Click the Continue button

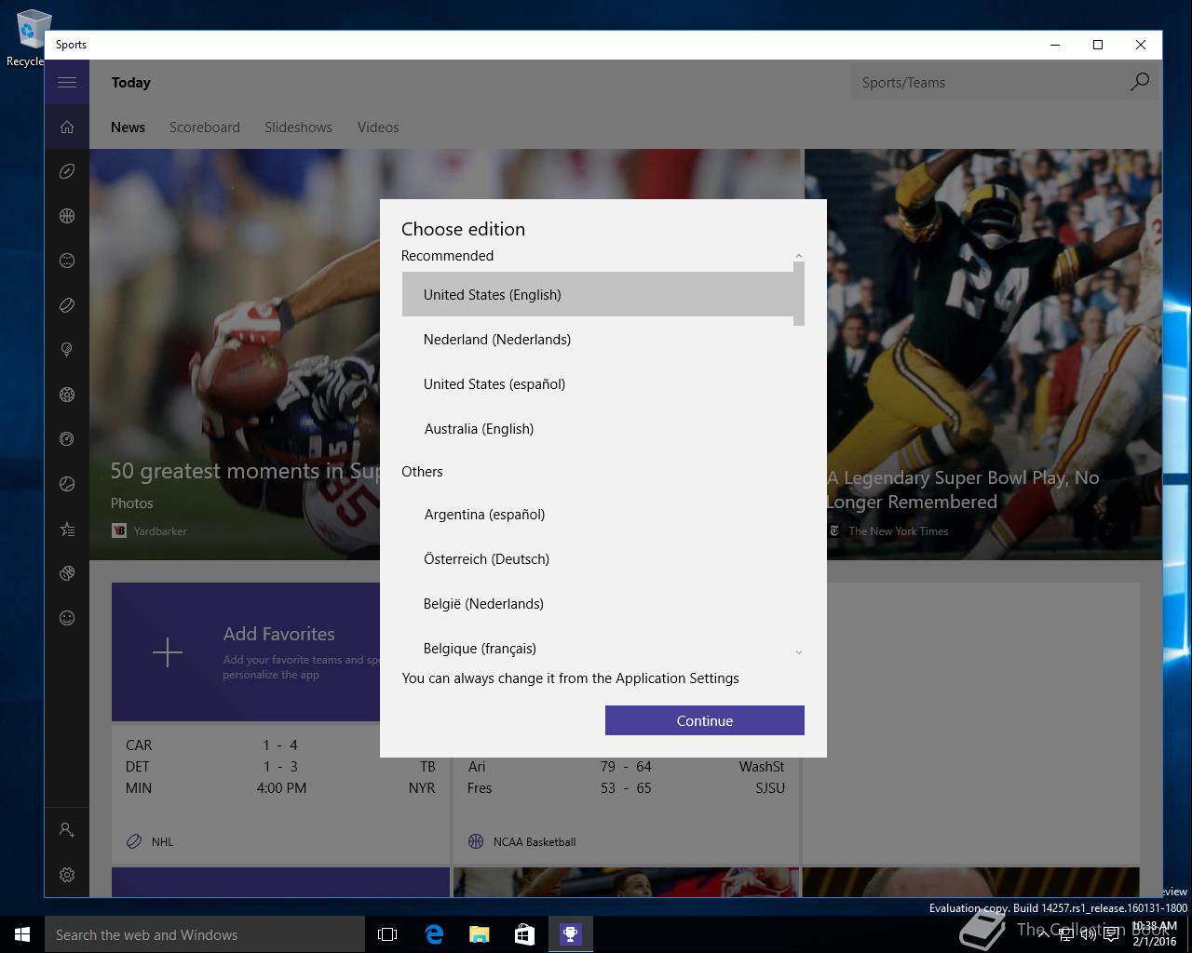[705, 720]
